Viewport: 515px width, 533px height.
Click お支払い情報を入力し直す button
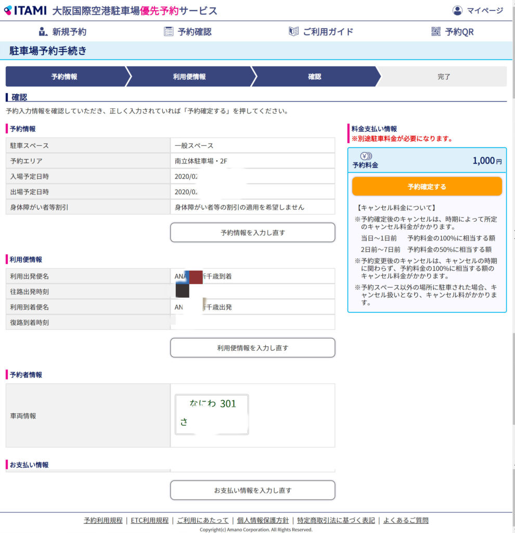pyautogui.click(x=252, y=490)
